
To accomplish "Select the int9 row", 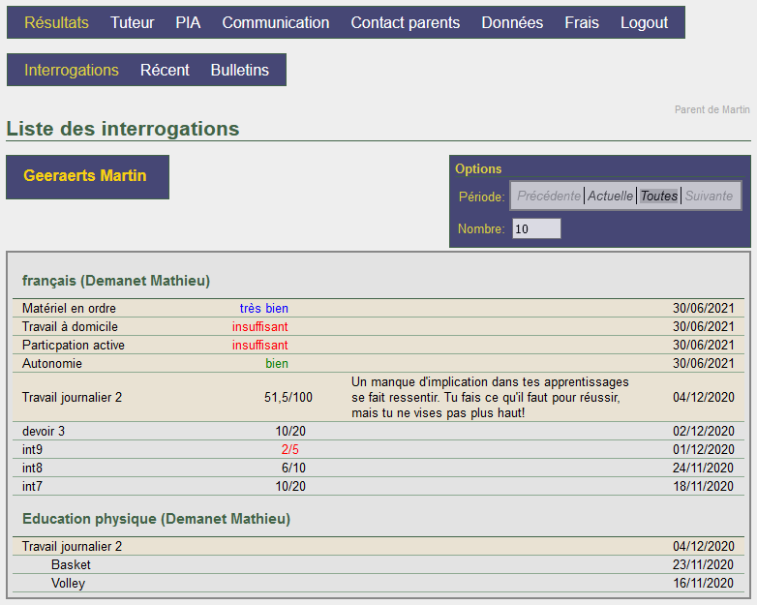I will coord(378,449).
